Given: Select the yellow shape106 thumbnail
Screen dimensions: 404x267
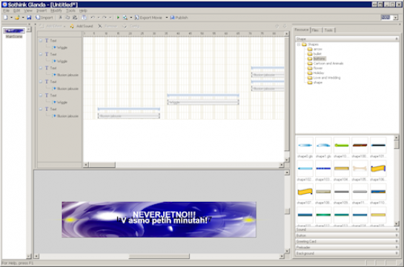Looking at the screenshot, I should coord(378,169).
